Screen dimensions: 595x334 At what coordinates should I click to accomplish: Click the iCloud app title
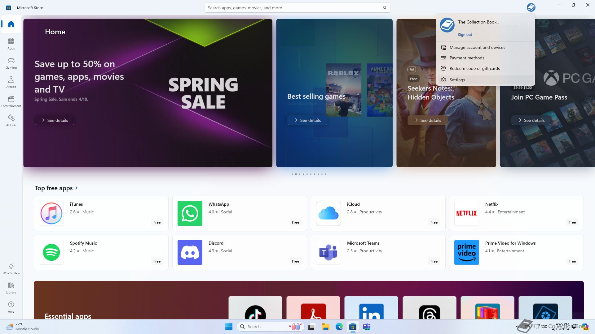pyautogui.click(x=353, y=204)
